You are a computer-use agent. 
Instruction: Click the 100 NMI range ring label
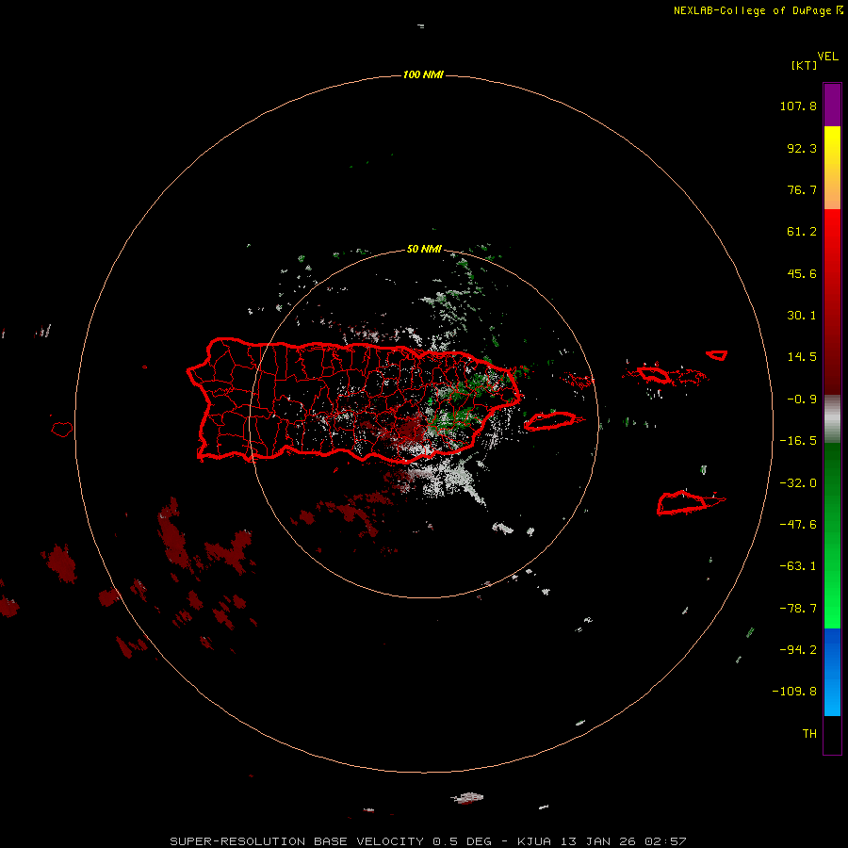coord(423,74)
